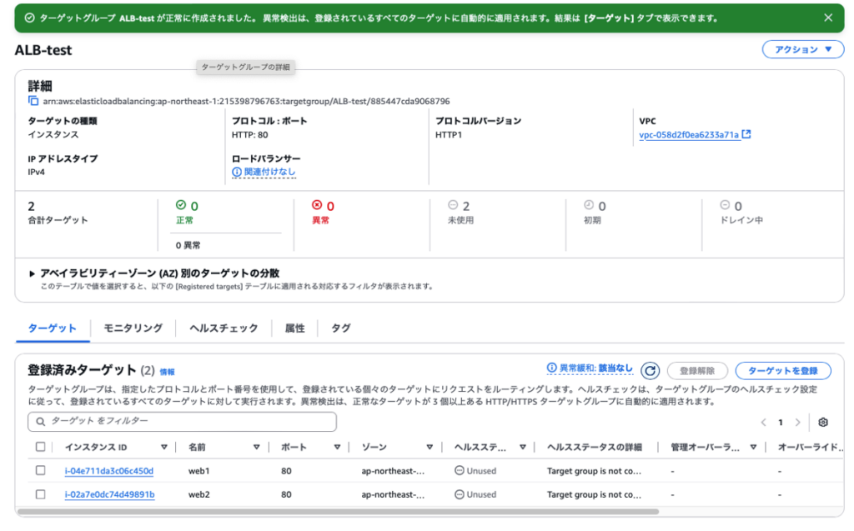Sort by ヘルスステータス column arrow
854x531 pixels.
(522, 447)
